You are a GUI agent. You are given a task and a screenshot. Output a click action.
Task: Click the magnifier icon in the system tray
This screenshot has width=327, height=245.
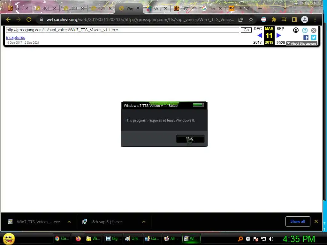[x=240, y=239]
